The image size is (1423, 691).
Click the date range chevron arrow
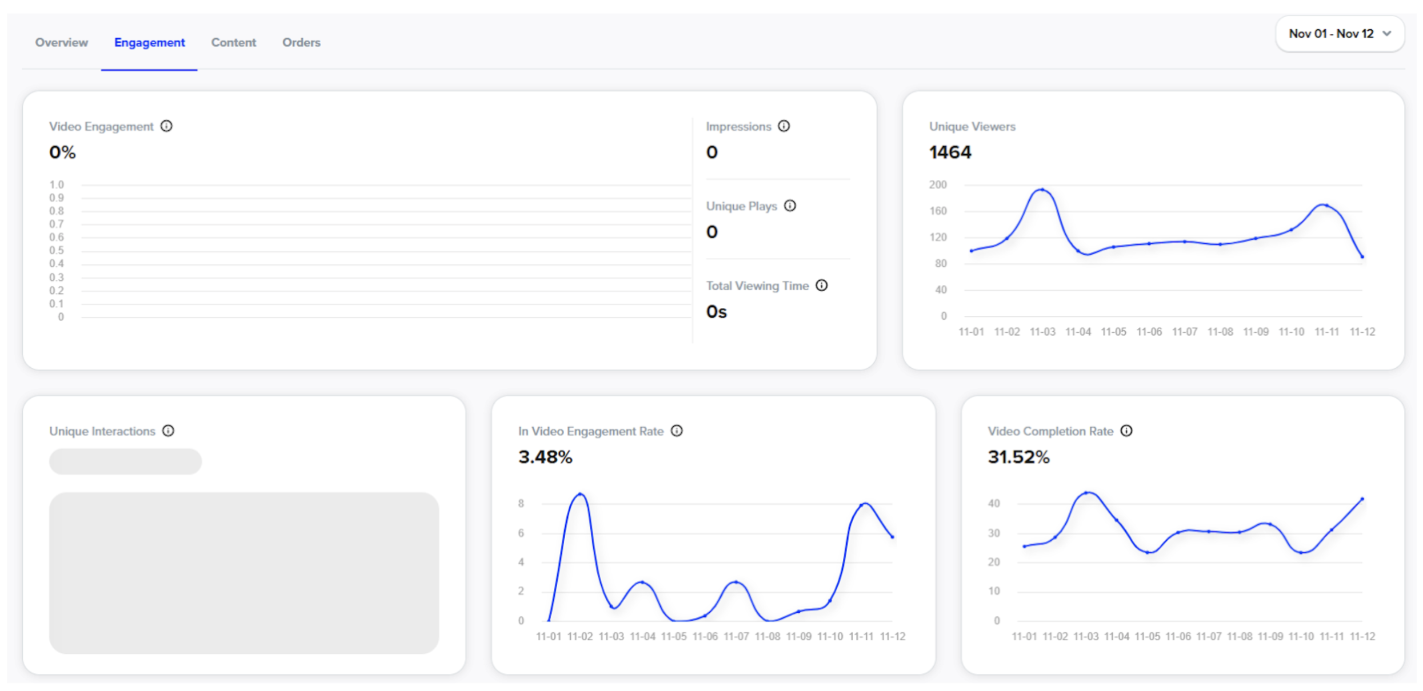(x=1386, y=34)
